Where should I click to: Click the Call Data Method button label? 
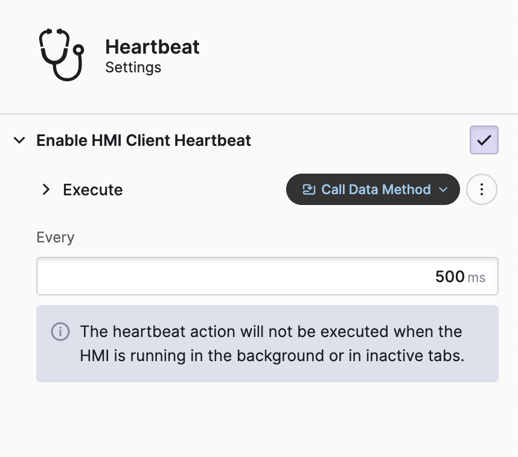coord(376,190)
